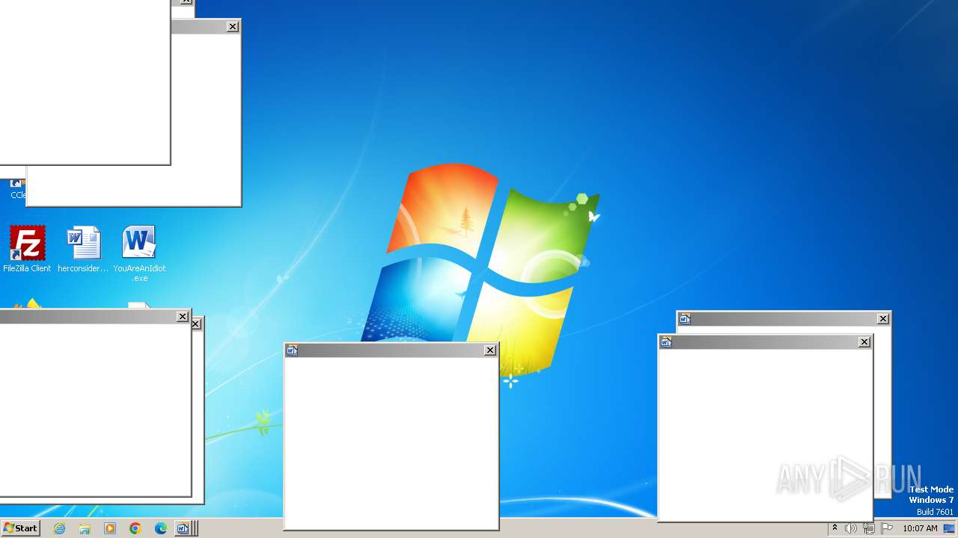Click the network status tray icon
958x538 pixels.
(869, 528)
